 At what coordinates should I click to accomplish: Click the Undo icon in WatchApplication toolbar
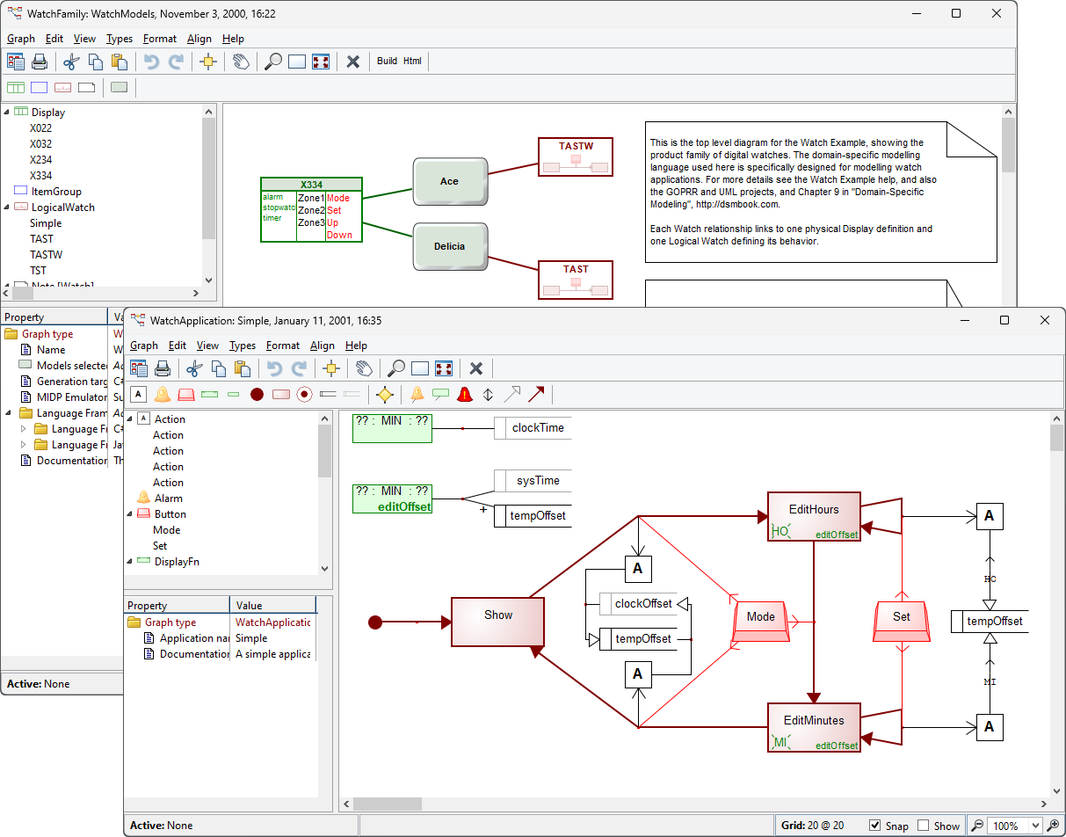click(274, 368)
